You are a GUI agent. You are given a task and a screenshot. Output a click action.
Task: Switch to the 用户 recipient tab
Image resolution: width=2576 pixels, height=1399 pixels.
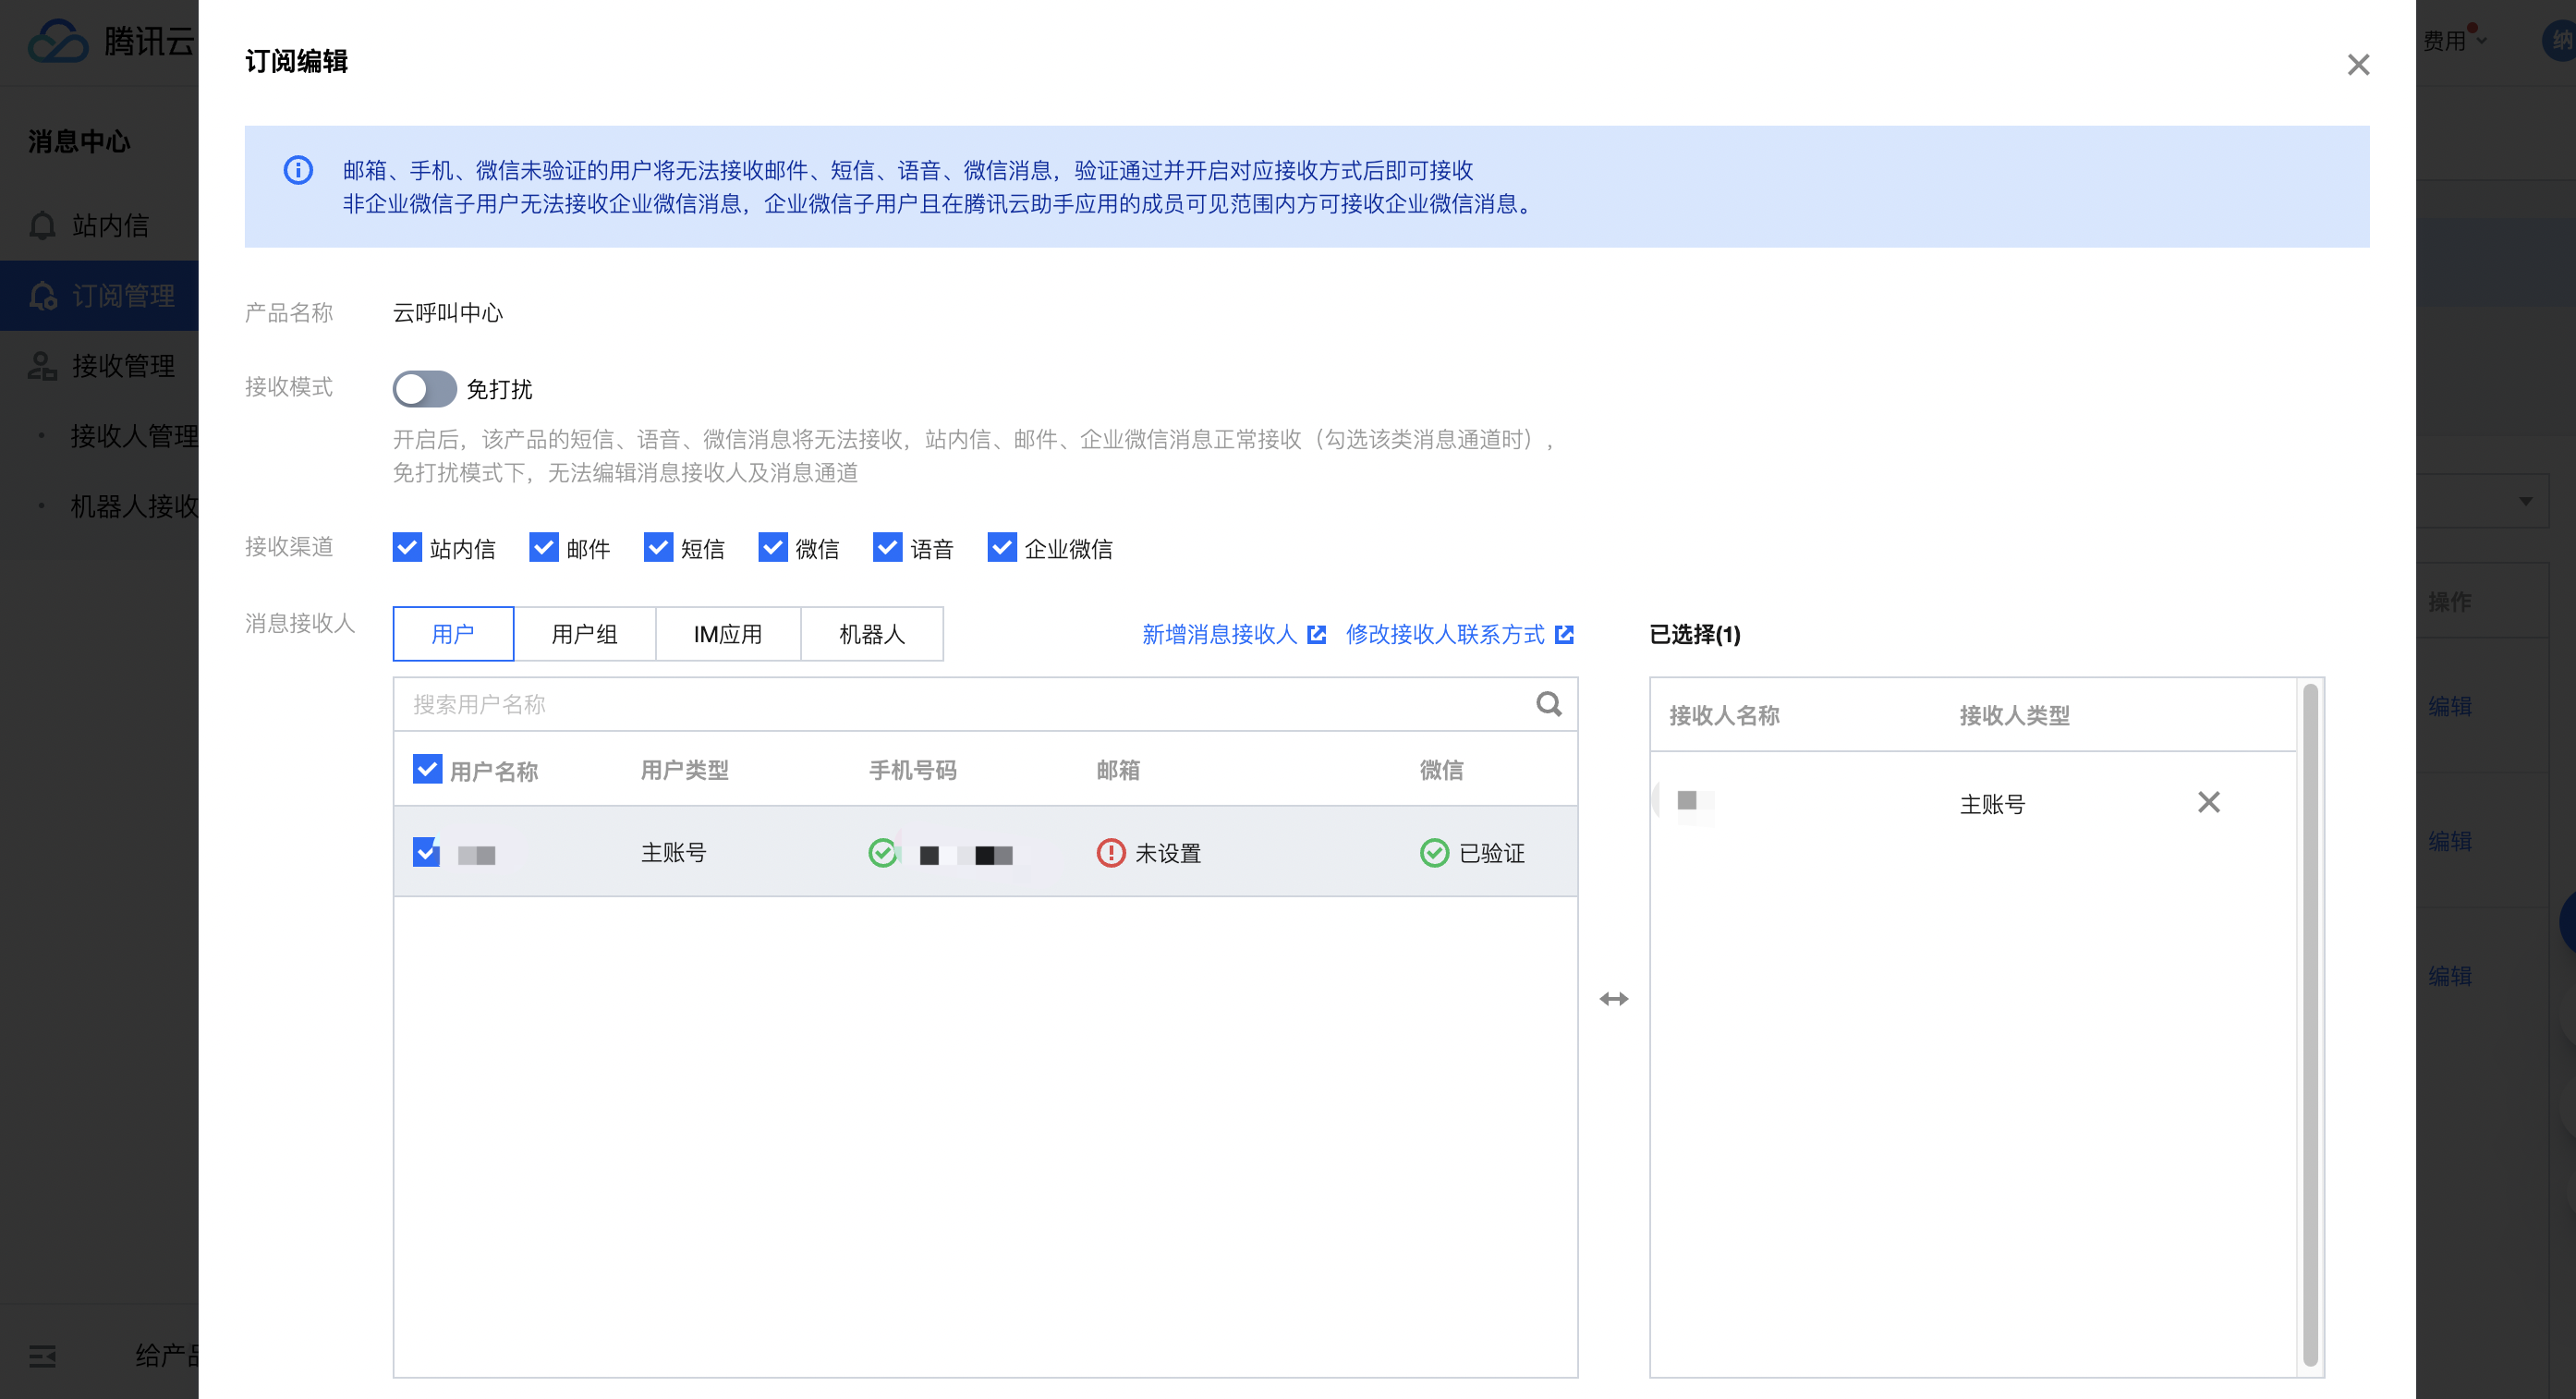[x=453, y=634]
